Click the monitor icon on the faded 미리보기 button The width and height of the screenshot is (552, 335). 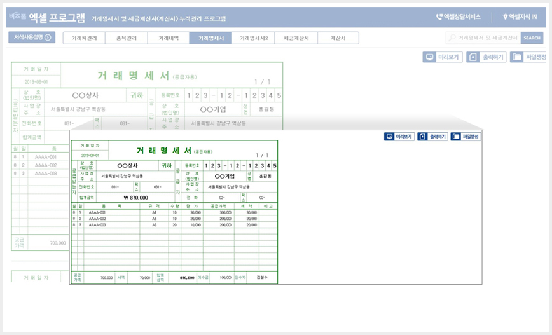point(429,57)
